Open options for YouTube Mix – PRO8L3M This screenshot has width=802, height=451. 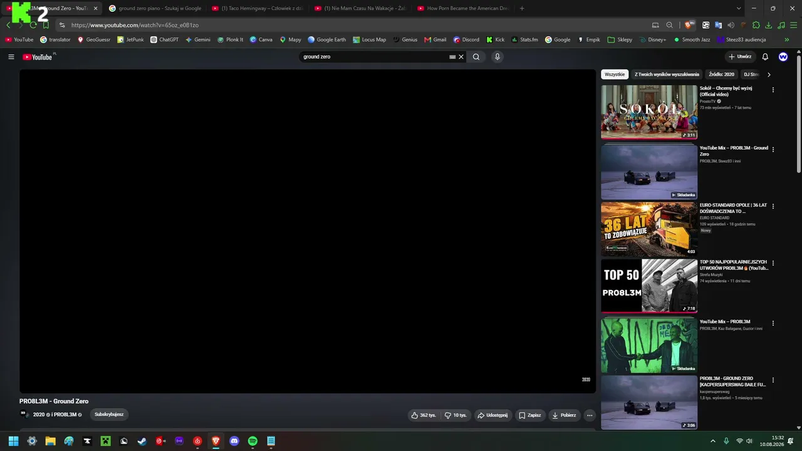pyautogui.click(x=773, y=323)
